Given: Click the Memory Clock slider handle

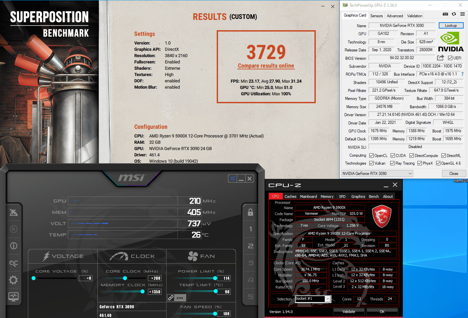Looking at the screenshot, I should pyautogui.click(x=143, y=291).
